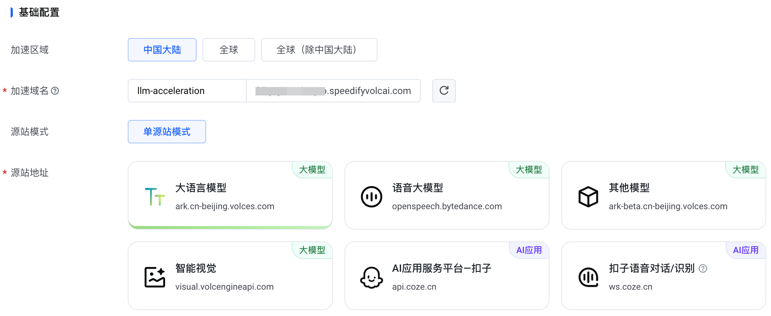Click the 语音大模型 sound wave icon
This screenshot has width=771, height=316.
coord(371,197)
